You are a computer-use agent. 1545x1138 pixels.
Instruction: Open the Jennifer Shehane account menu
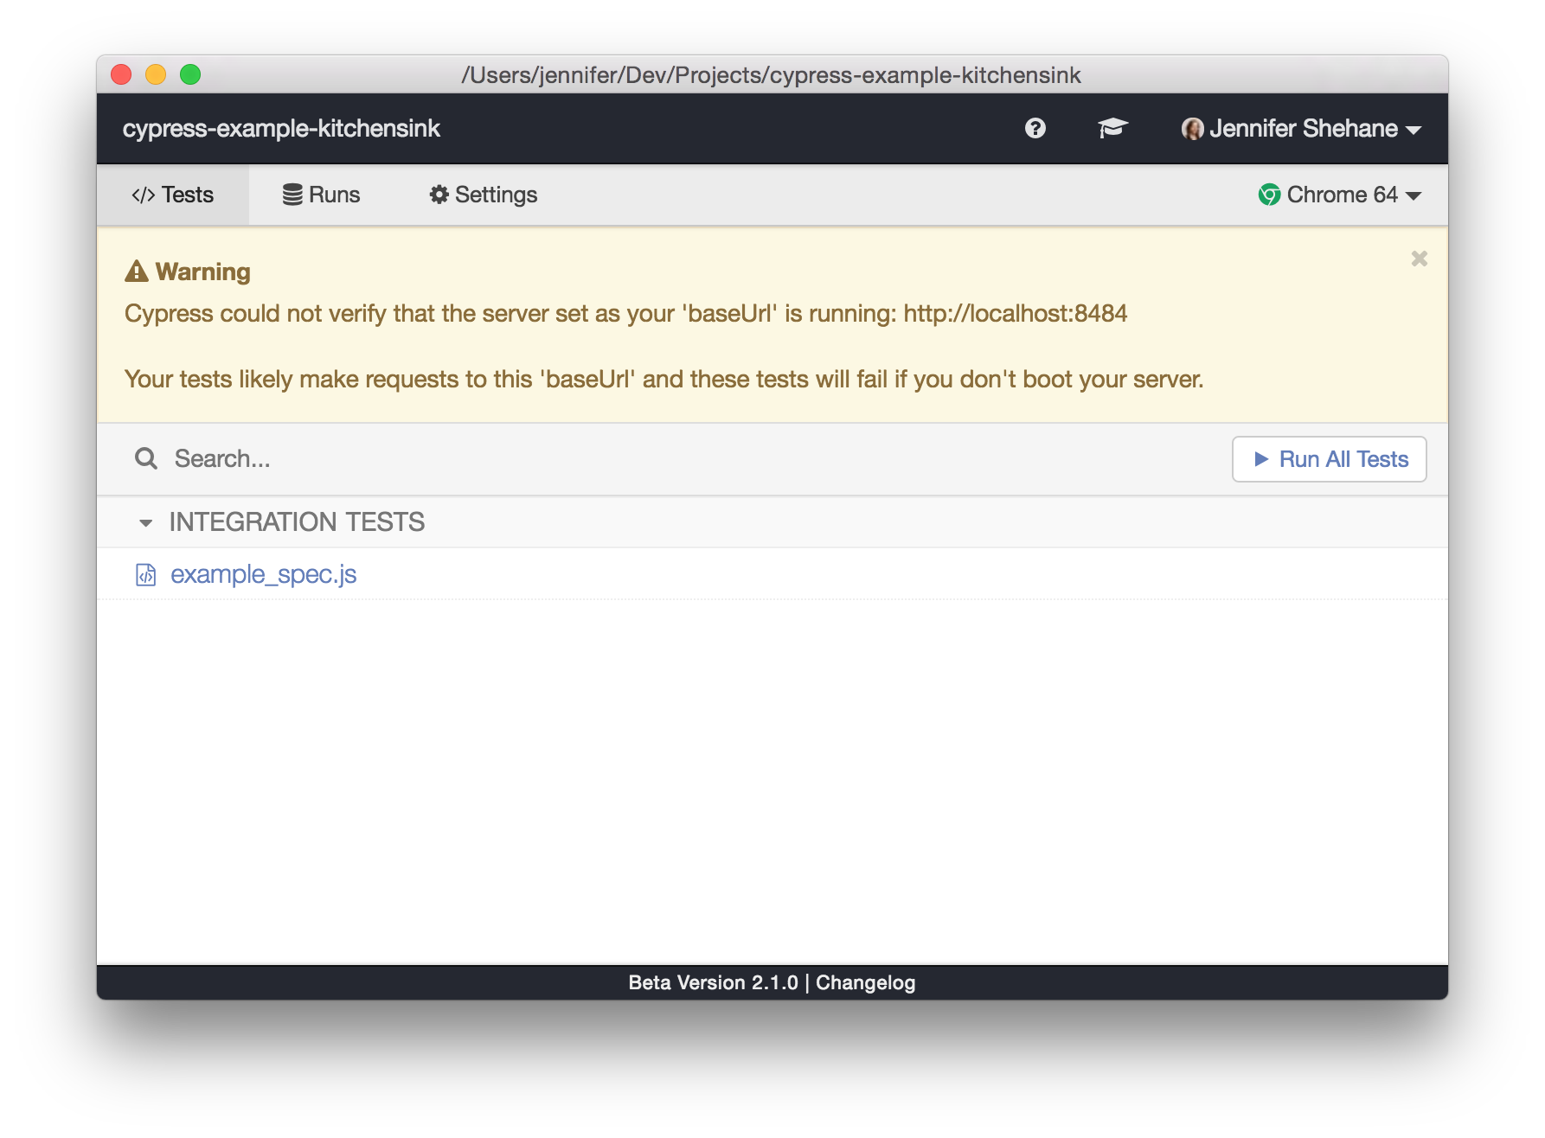(1302, 128)
